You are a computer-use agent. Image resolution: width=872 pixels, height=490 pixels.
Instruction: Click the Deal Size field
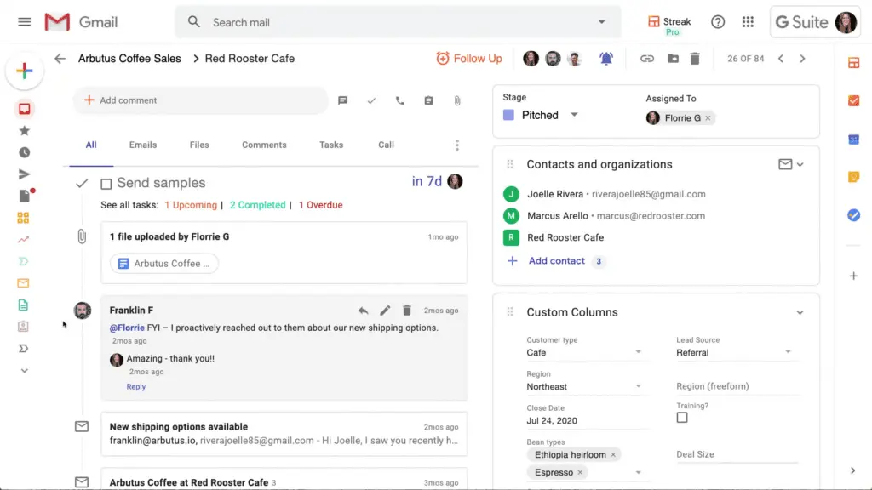[737, 454]
